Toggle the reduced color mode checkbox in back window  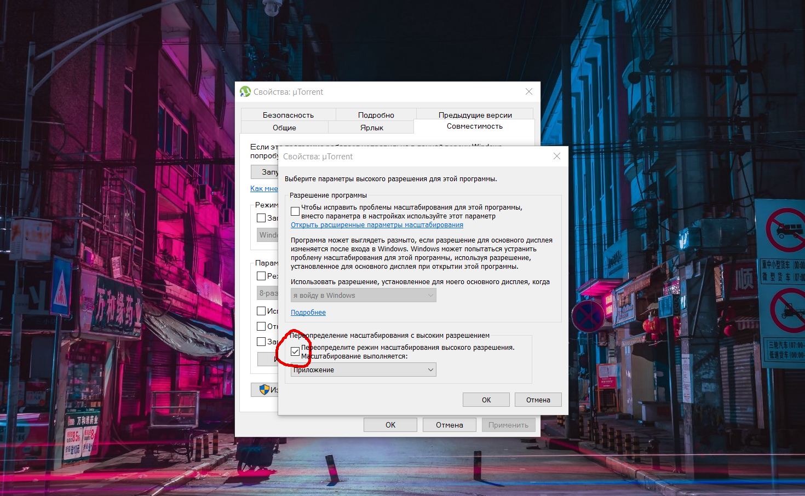point(261,276)
